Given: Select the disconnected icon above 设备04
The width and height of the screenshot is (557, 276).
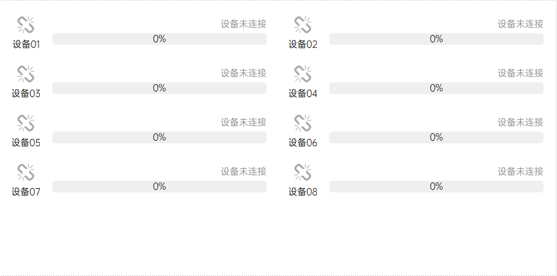Looking at the screenshot, I should coord(303,74).
